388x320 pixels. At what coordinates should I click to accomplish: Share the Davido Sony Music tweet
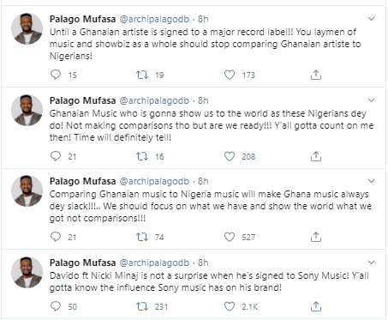316,306
